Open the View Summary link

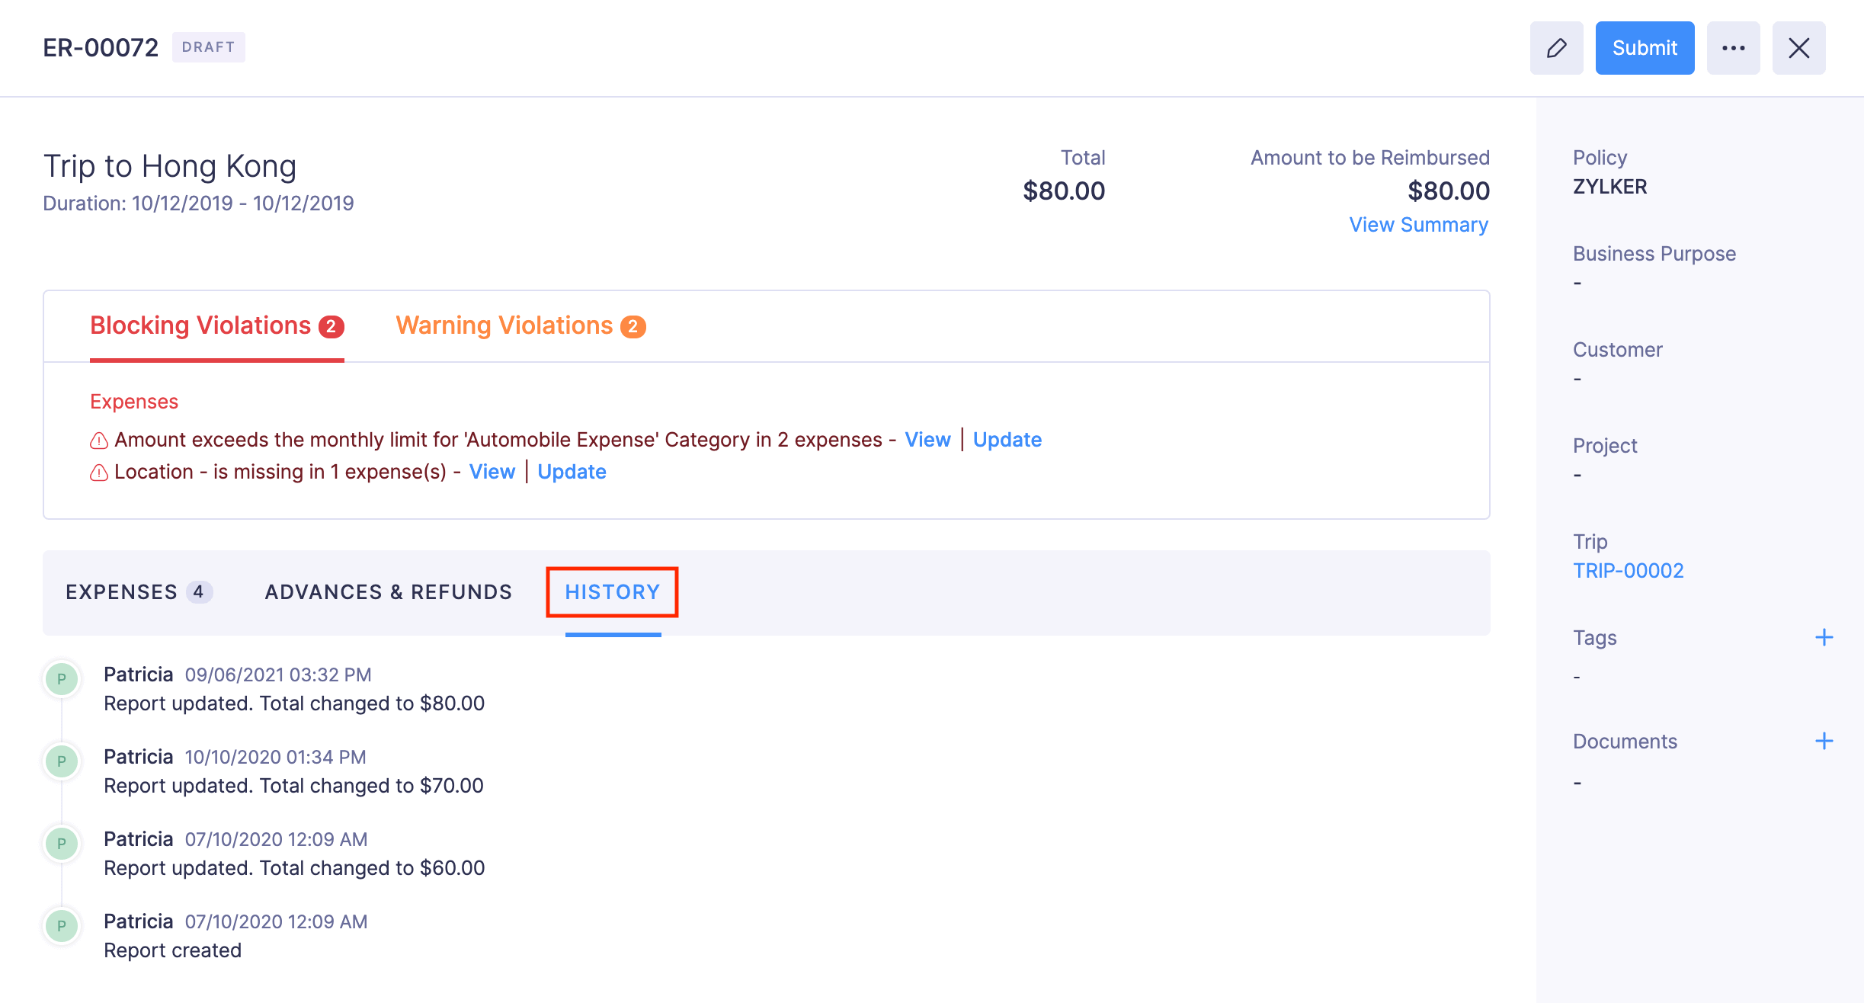click(1418, 225)
